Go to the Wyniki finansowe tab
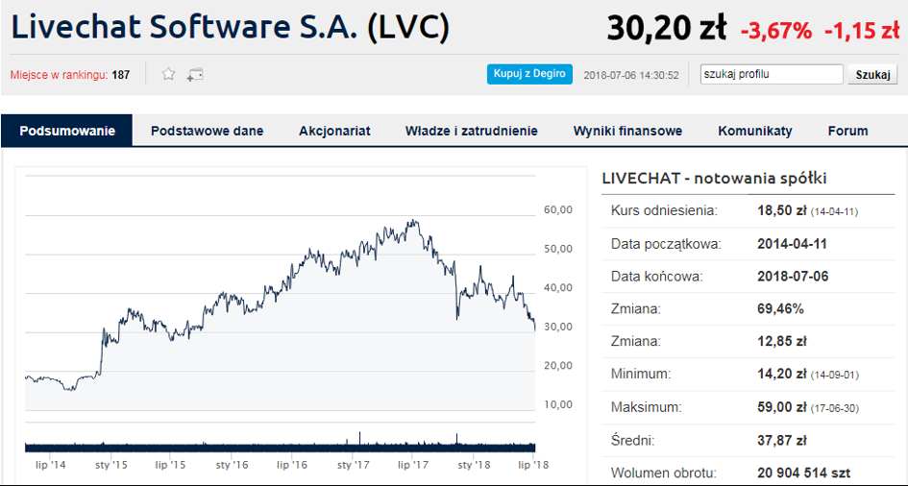908x486 pixels. [x=627, y=132]
